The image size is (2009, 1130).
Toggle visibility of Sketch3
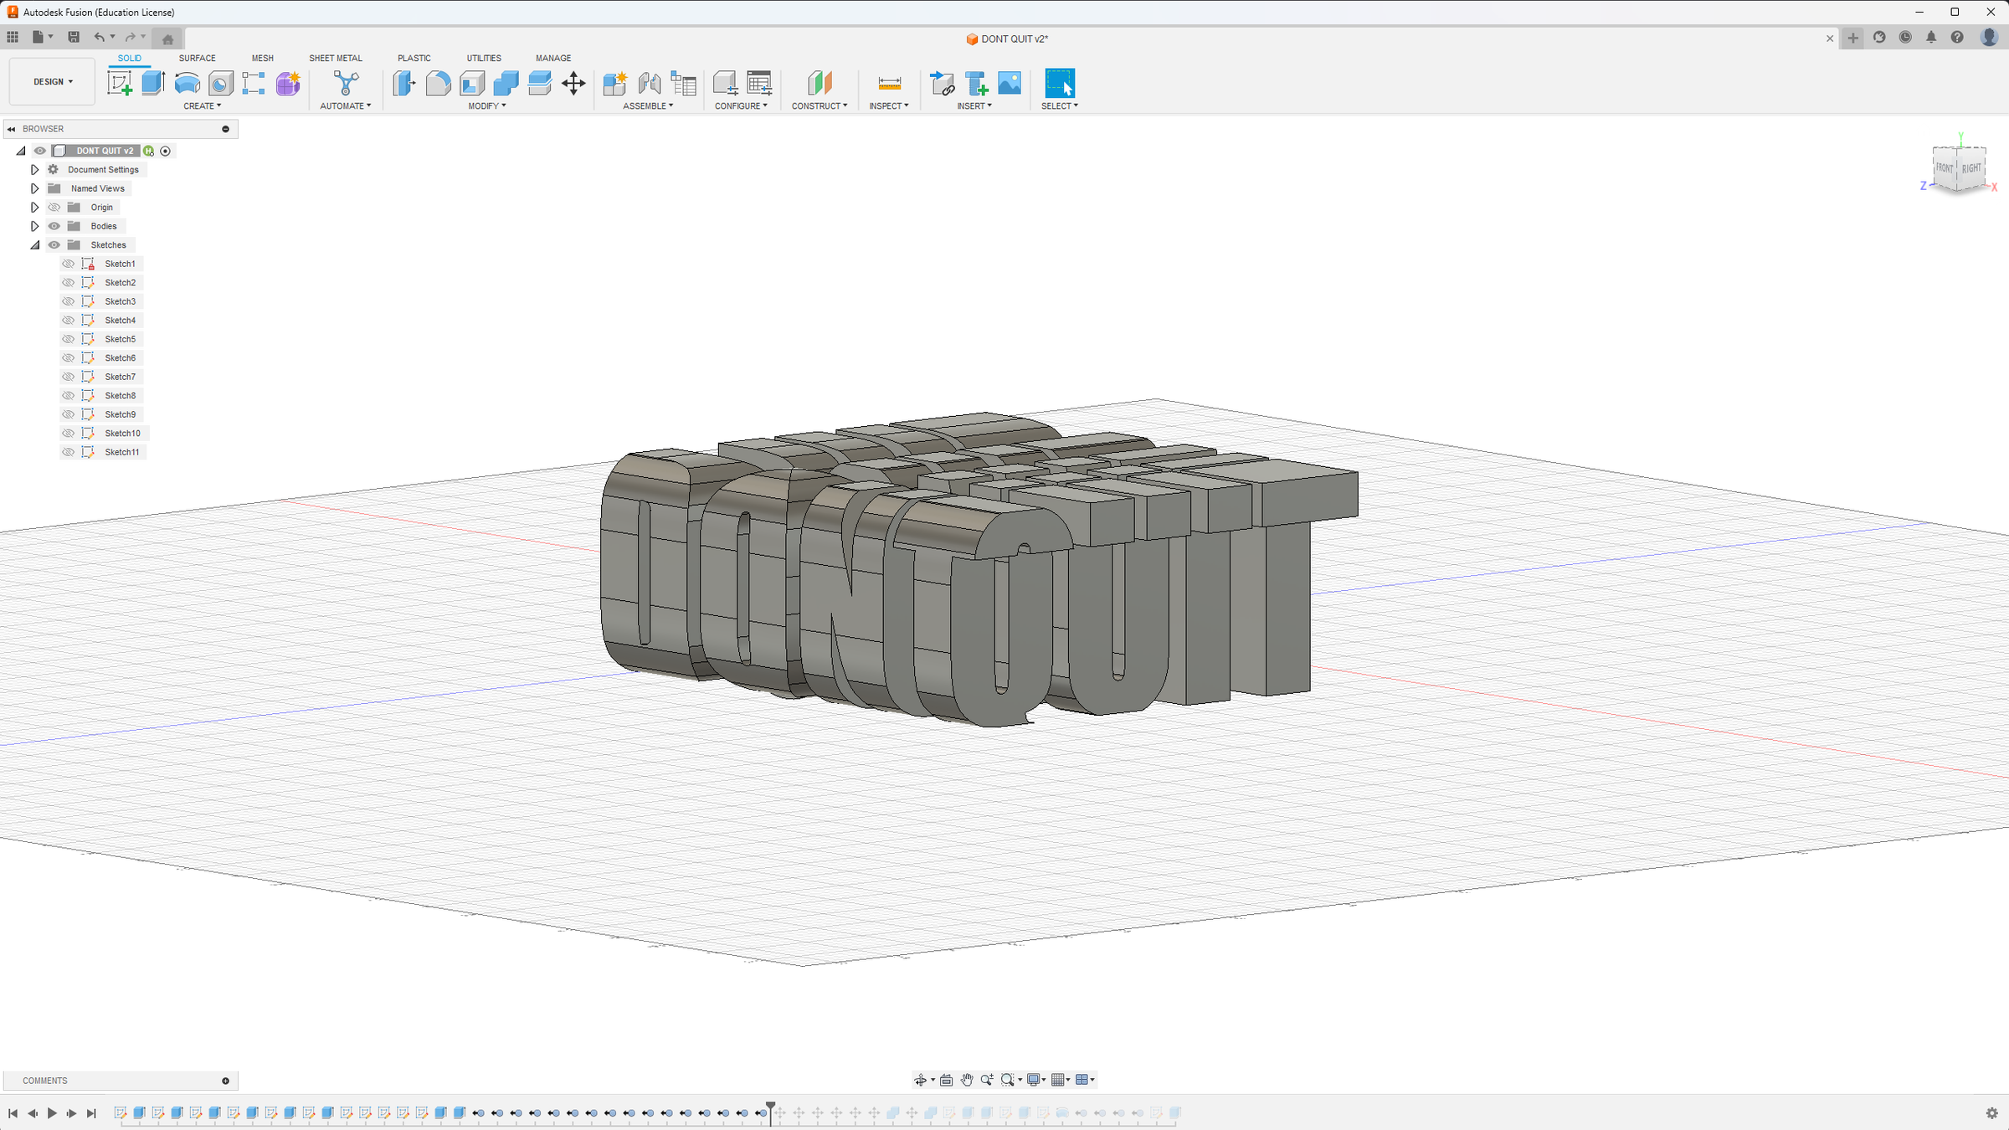tap(69, 301)
